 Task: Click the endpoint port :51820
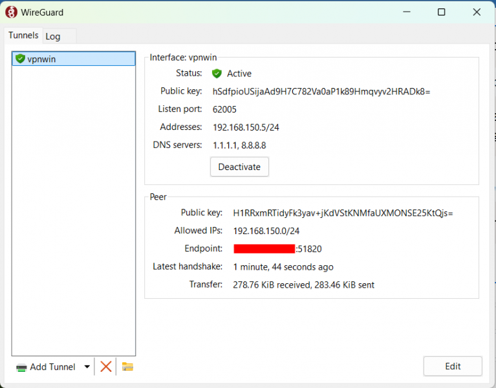point(308,249)
